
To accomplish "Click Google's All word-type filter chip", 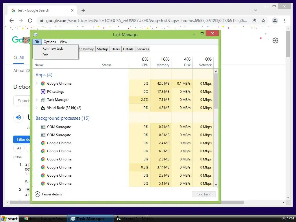I will (19, 148).
